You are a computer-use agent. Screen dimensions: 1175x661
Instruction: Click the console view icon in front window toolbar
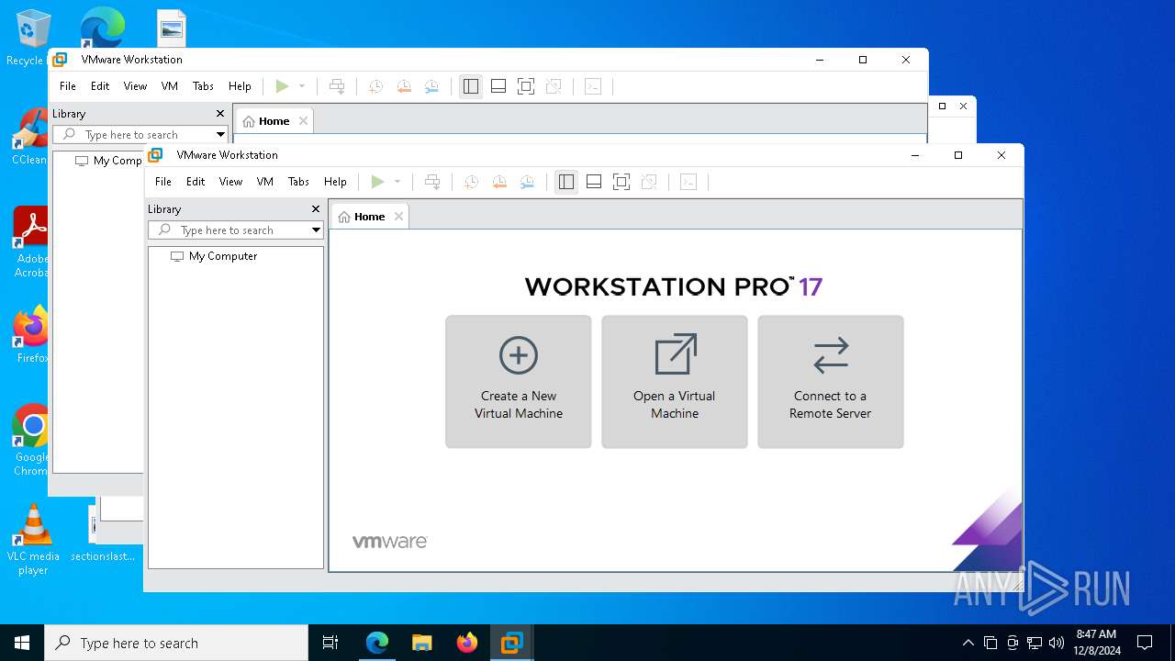pyautogui.click(x=688, y=182)
